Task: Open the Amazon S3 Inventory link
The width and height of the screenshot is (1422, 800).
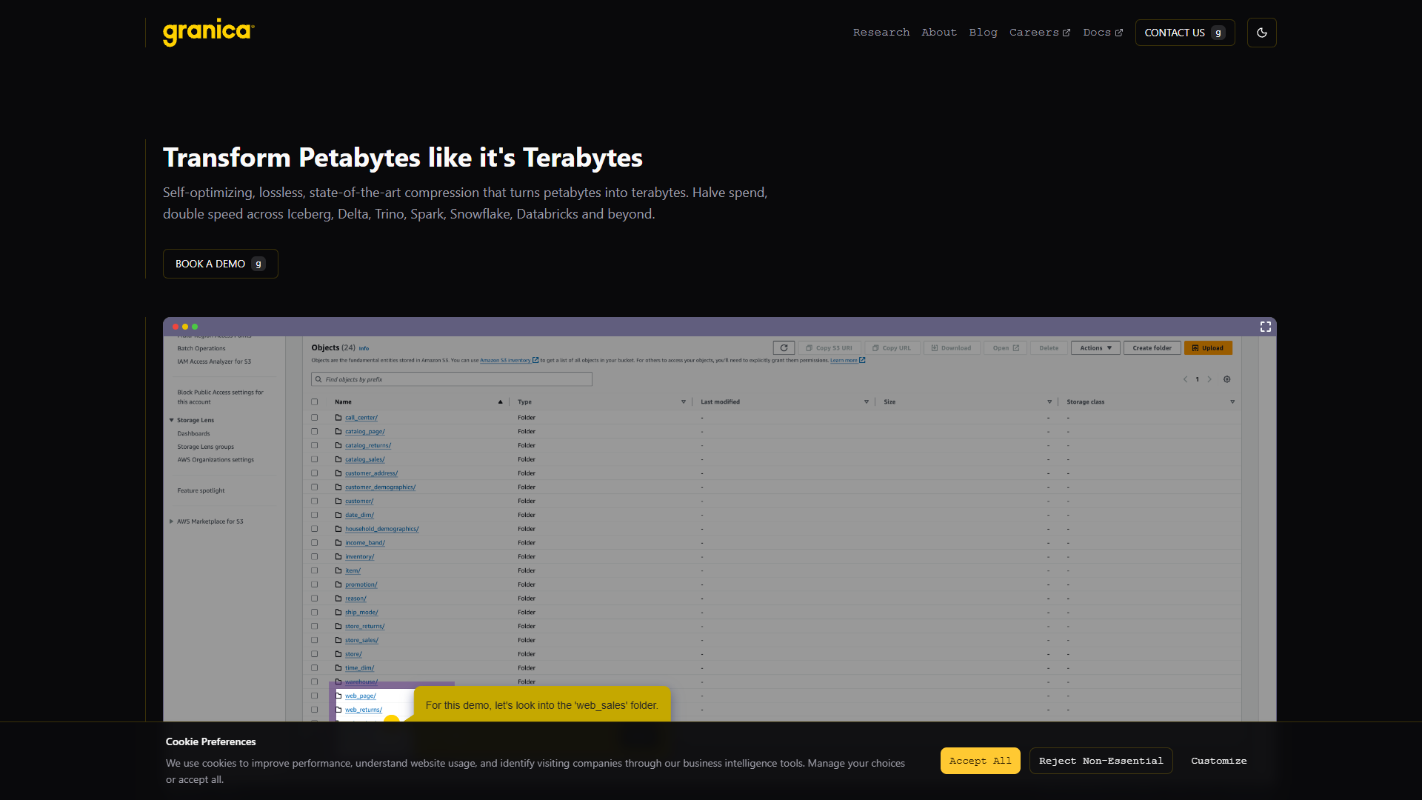Action: point(509,361)
